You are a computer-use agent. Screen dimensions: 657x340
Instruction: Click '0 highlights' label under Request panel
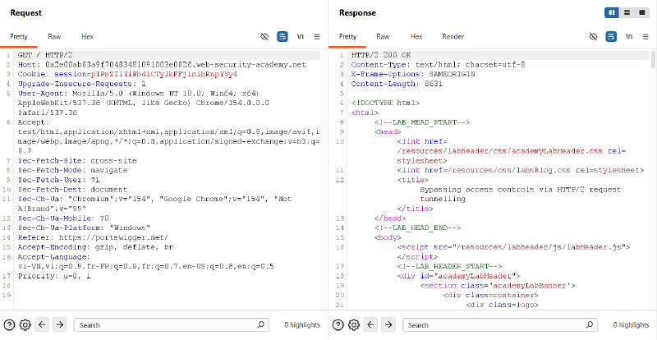(302, 325)
